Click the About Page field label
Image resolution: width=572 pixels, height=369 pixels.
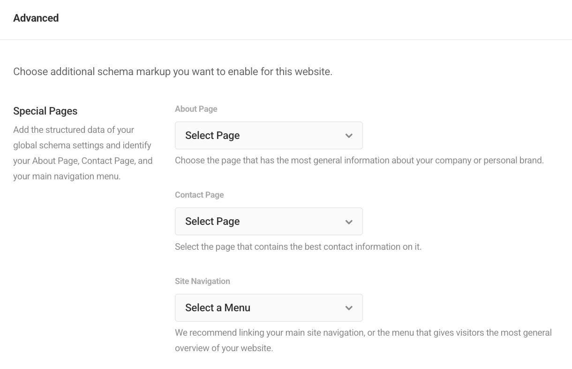click(196, 108)
